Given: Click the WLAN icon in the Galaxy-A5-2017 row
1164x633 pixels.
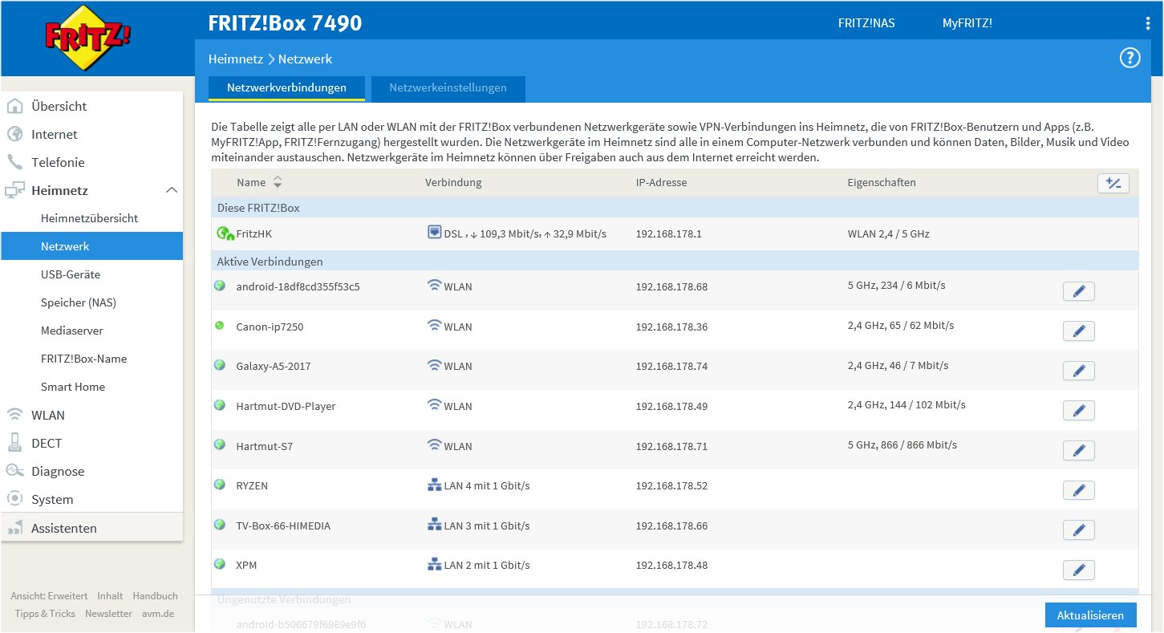Looking at the screenshot, I should pos(434,365).
